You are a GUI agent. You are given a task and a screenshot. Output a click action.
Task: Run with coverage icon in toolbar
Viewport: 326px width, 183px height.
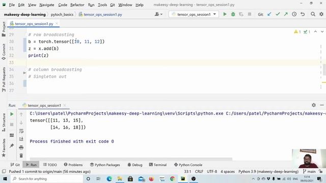241,14
